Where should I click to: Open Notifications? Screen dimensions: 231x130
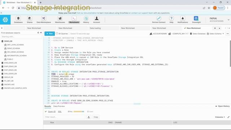tap(183, 20)
